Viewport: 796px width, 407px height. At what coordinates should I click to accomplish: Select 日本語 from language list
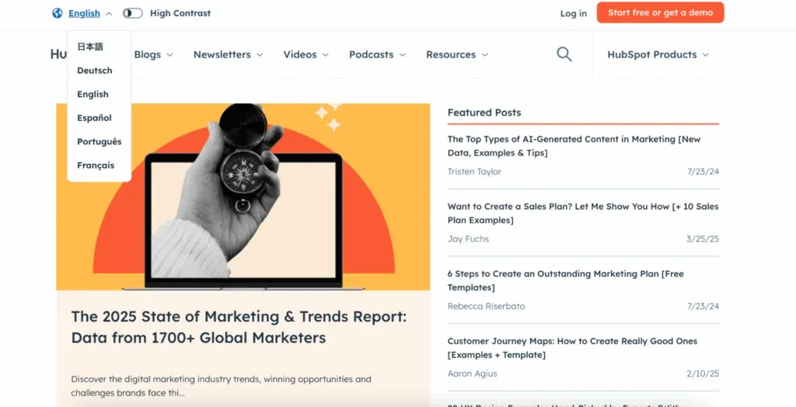tap(90, 47)
